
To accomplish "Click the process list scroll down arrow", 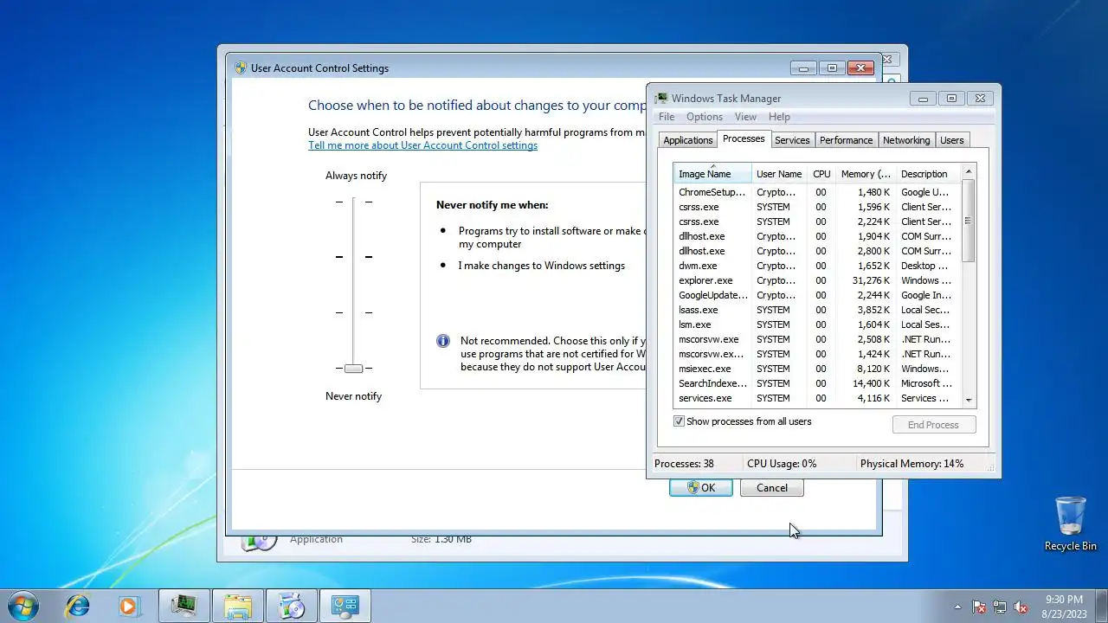I will tap(969, 400).
